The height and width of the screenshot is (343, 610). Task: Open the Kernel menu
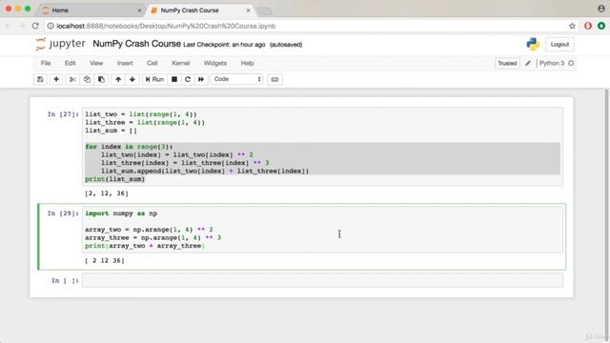[x=181, y=63]
